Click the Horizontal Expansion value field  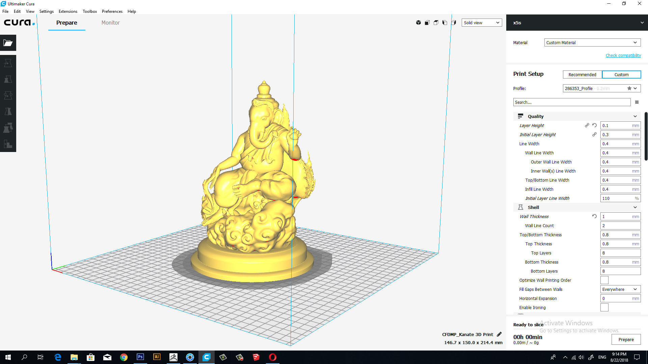[x=620, y=298]
